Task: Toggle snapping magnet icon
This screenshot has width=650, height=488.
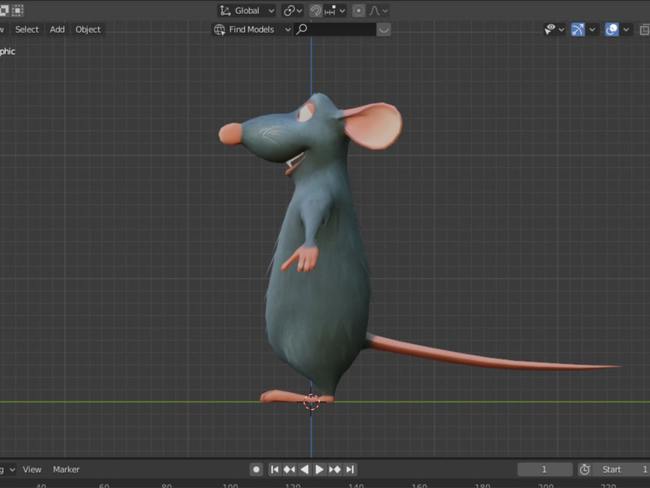Action: 315,11
